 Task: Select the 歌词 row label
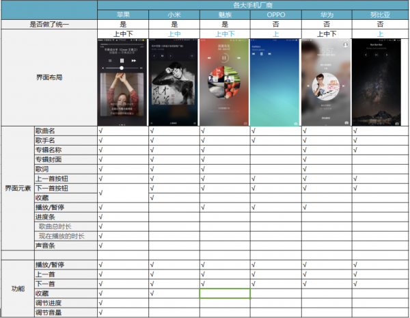66,169
